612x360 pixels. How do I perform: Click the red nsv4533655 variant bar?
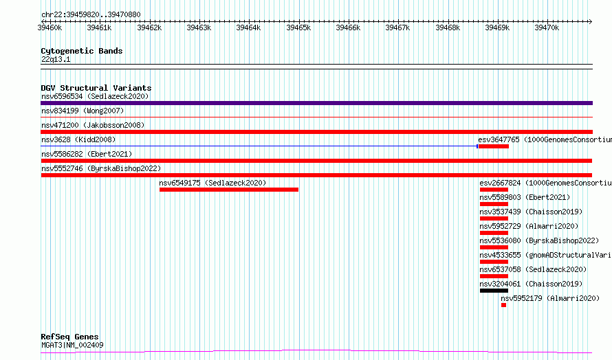pyautogui.click(x=494, y=262)
